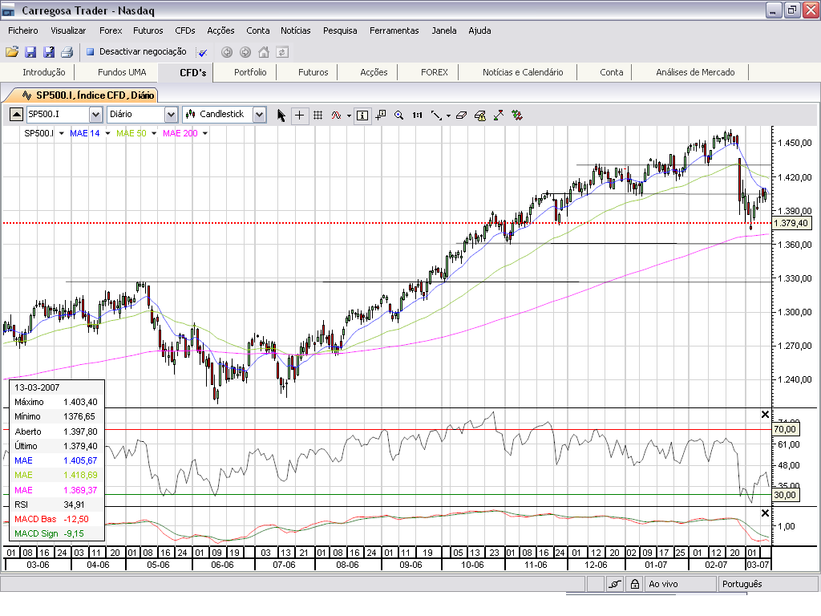Open the Ferramentas menu
Image resolution: width=821 pixels, height=616 pixels.
pyautogui.click(x=394, y=30)
